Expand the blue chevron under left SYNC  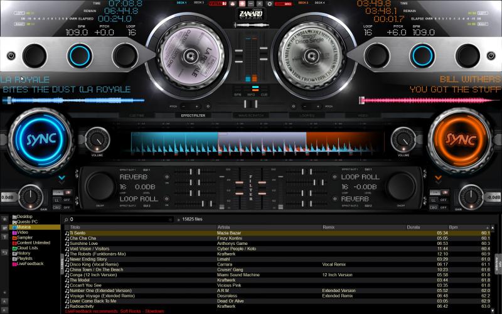[x=61, y=178]
